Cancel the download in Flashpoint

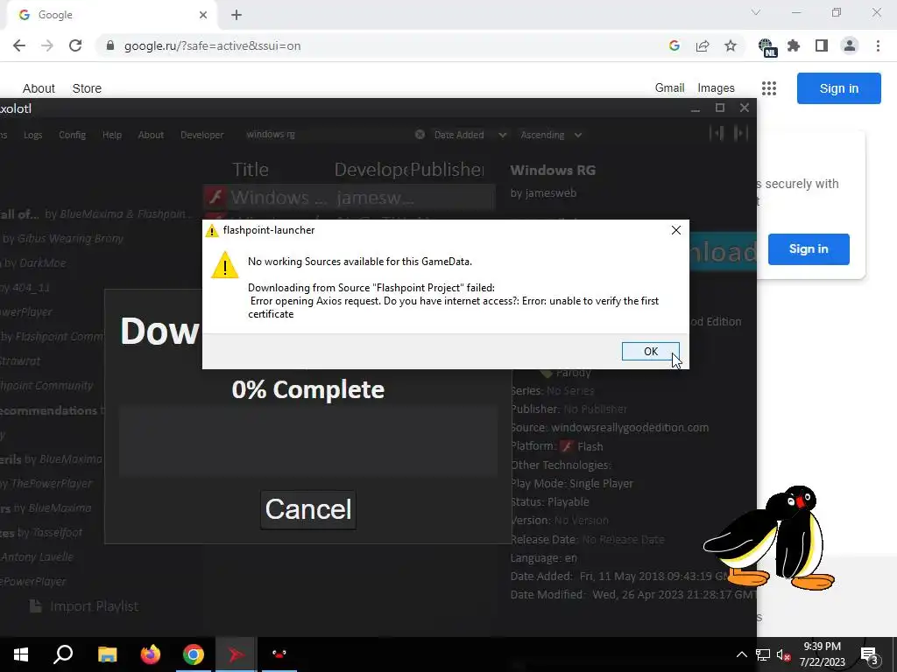tap(308, 509)
